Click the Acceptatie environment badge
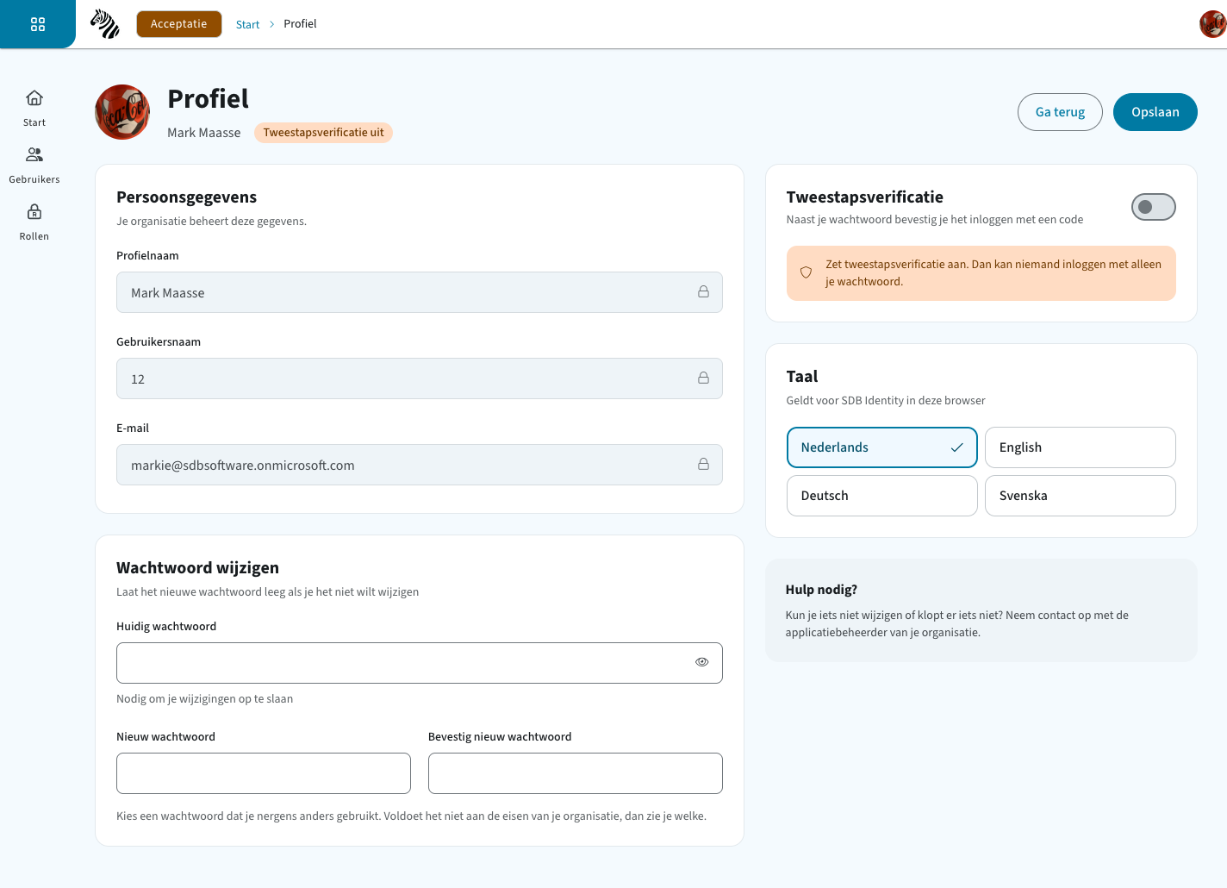This screenshot has height=888, width=1227. tap(179, 24)
